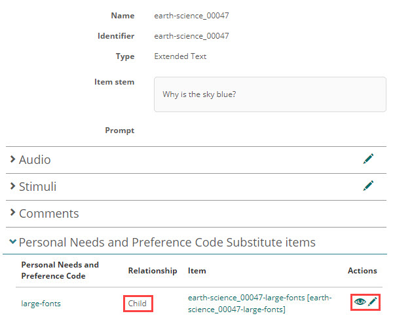The width and height of the screenshot is (393, 320).
Task: Expand the Stimuli section chevron
Action: (x=12, y=186)
